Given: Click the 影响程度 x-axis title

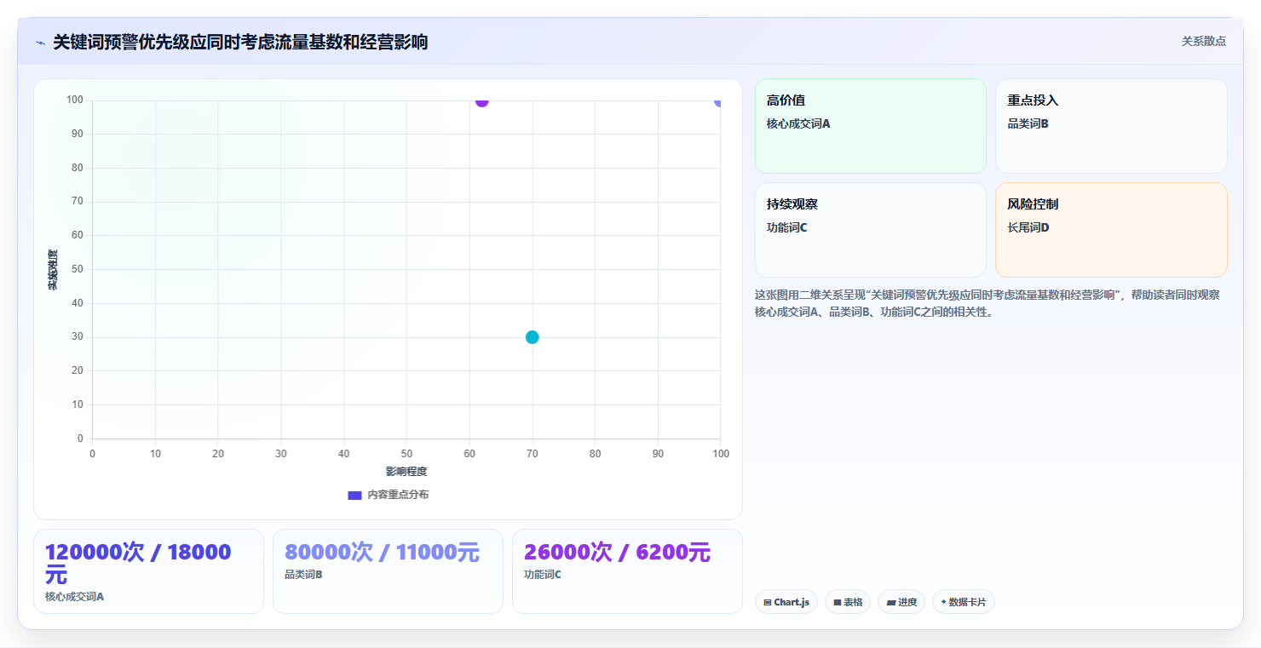Looking at the screenshot, I should tap(406, 471).
